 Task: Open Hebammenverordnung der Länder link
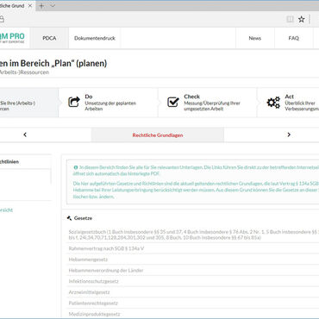pos(106,270)
